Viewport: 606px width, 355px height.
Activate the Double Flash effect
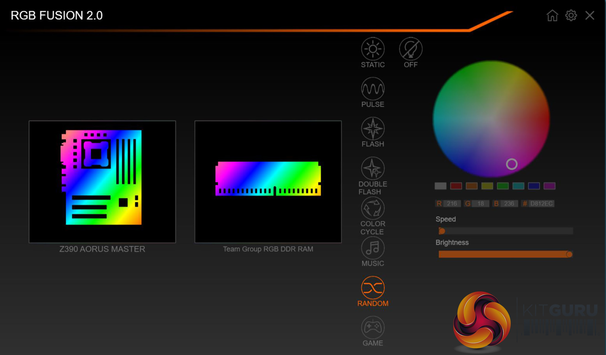(373, 168)
